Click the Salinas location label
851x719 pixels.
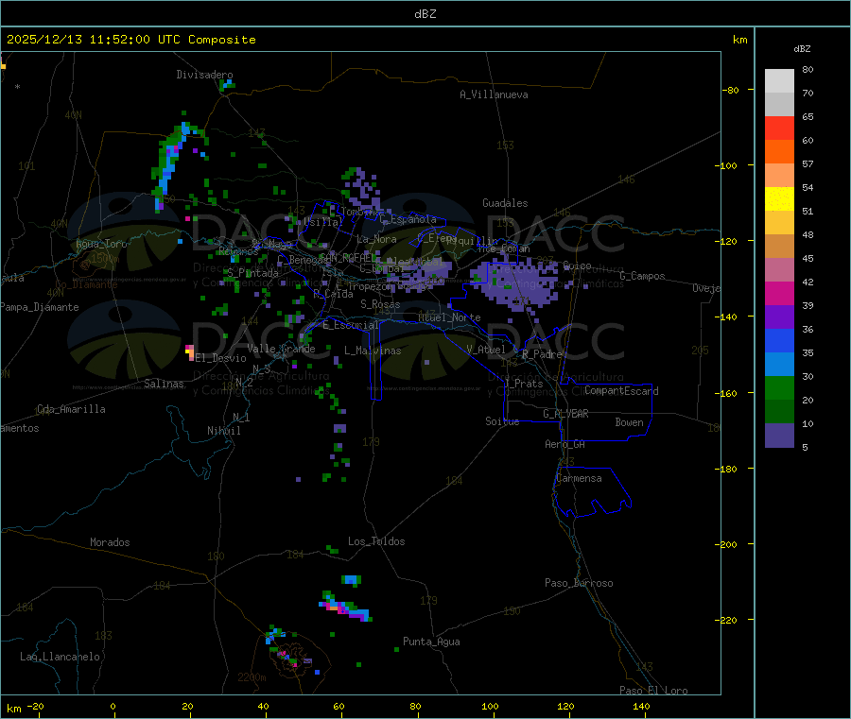point(164,384)
